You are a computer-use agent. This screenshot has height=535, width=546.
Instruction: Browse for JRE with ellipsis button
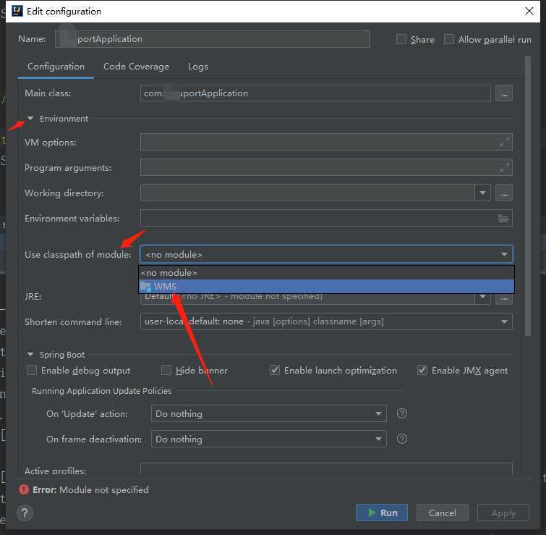[504, 298]
